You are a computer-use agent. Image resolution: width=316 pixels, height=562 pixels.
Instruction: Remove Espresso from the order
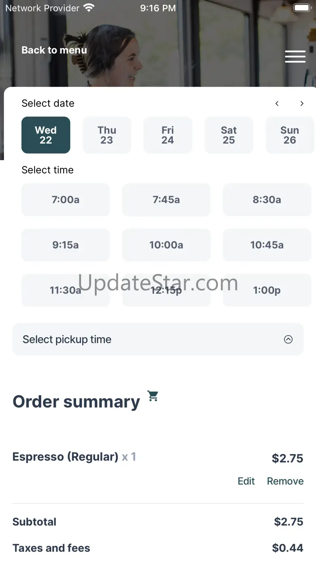[285, 481]
